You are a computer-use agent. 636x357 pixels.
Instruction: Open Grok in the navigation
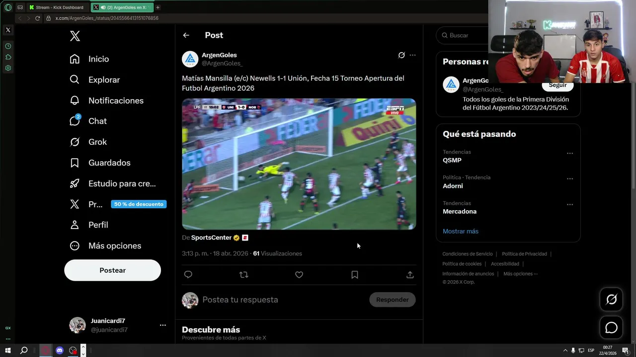(88, 142)
